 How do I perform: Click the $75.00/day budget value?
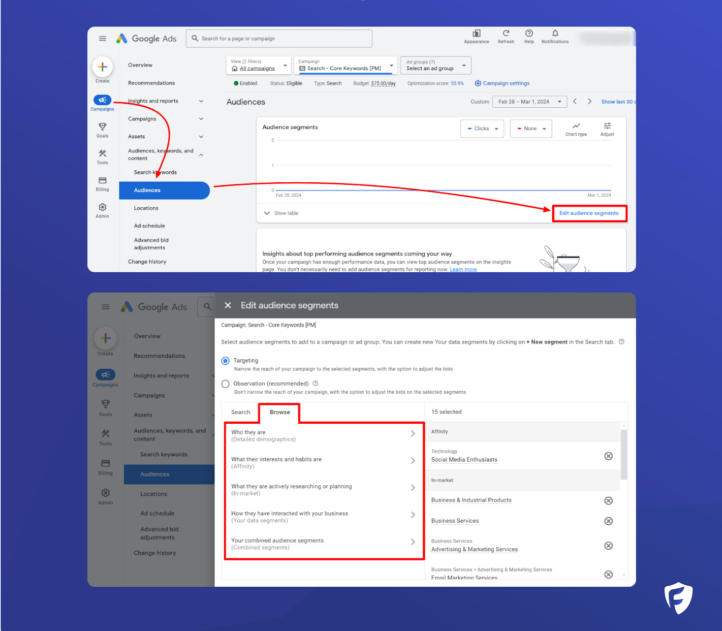pyautogui.click(x=383, y=83)
